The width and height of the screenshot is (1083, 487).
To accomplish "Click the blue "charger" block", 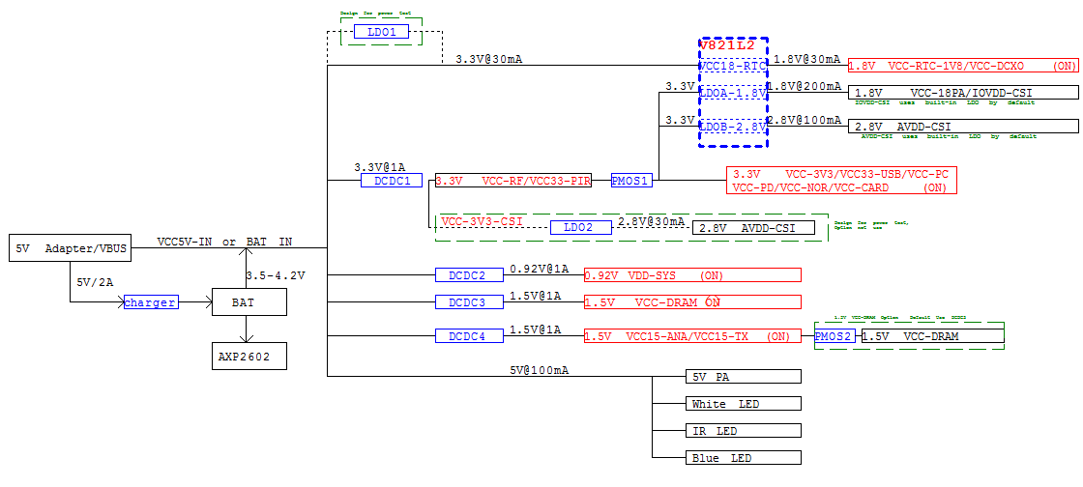I will tap(151, 302).
